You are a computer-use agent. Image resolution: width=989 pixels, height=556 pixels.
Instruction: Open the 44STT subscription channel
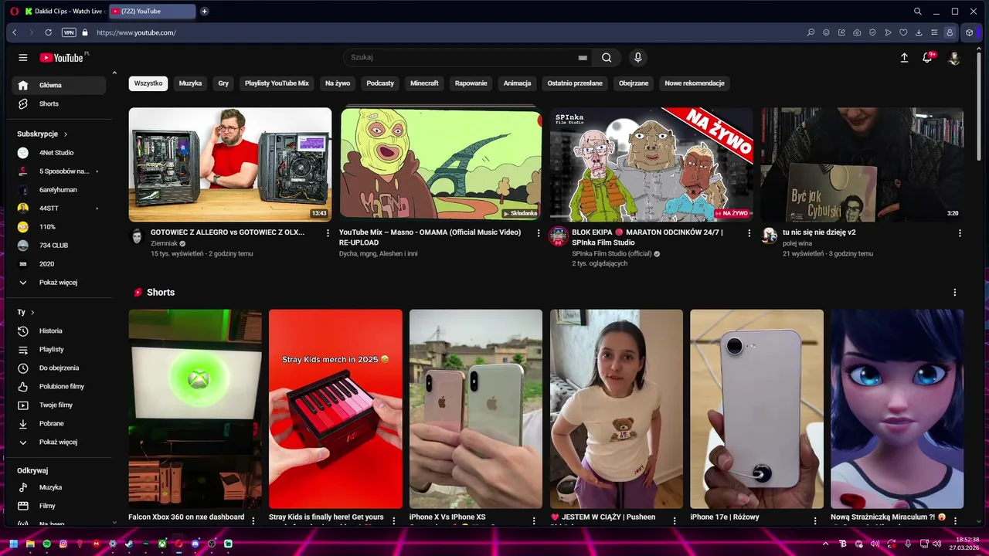tap(59, 208)
